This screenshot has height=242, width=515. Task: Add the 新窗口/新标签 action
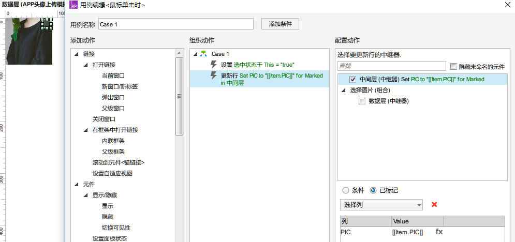pyautogui.click(x=120, y=86)
